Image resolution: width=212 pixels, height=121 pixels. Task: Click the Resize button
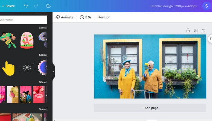point(8,6)
